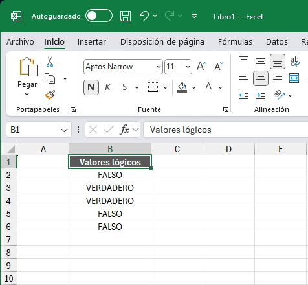Toggle Align Left icon
The image size is (308, 285).
click(244, 78)
